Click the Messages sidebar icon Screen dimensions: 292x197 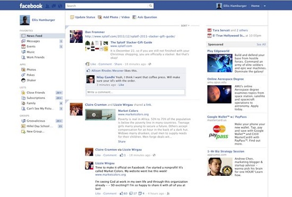click(x=23, y=41)
